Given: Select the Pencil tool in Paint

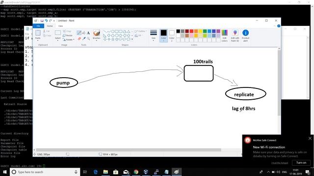Looking at the screenshot, I should pyautogui.click(x=79, y=33).
